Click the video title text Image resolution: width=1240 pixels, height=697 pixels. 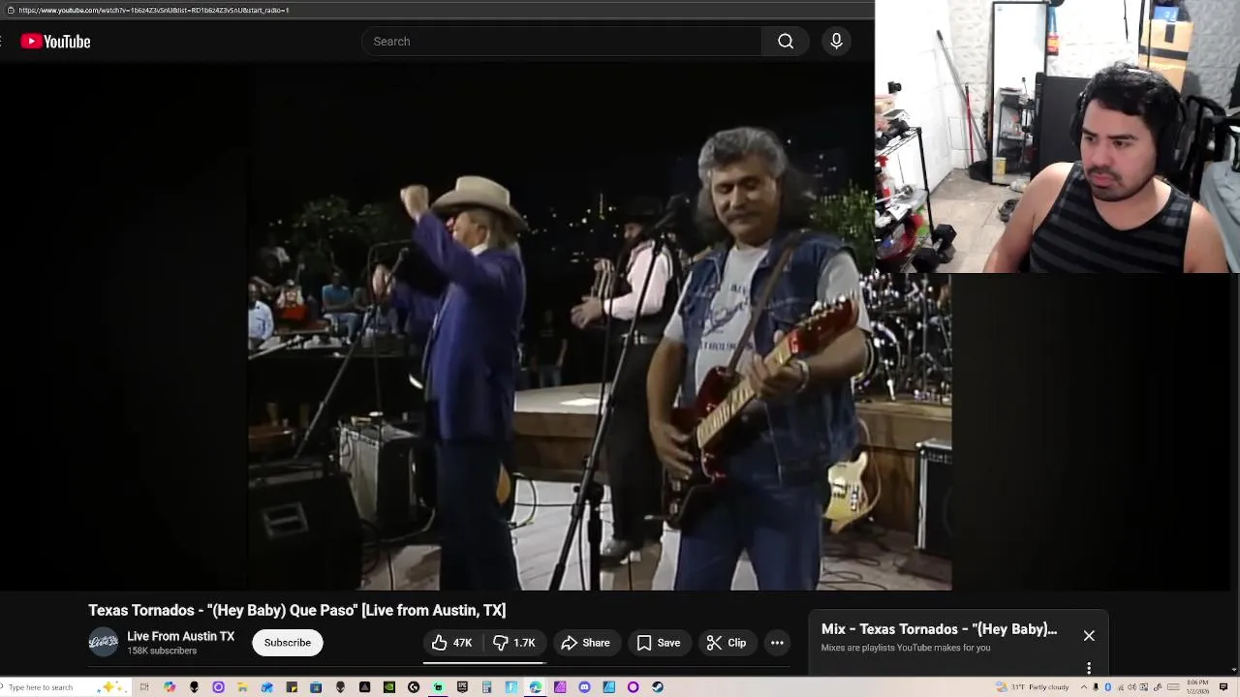(297, 610)
